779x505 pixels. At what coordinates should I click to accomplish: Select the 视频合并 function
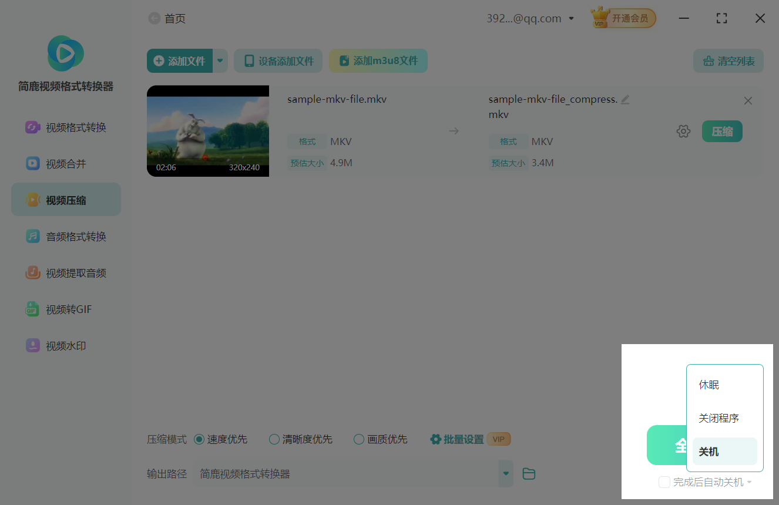66,163
